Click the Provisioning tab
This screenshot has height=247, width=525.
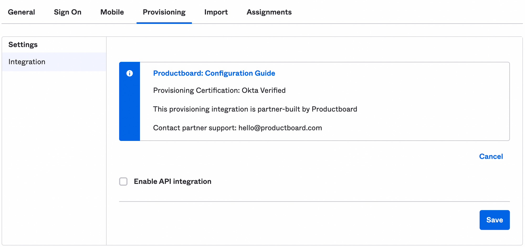coord(164,12)
